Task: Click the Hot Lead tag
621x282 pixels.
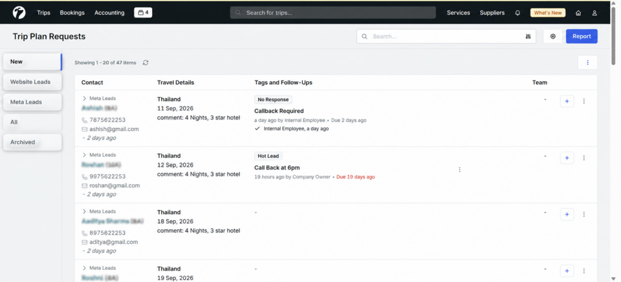Action: (268, 156)
